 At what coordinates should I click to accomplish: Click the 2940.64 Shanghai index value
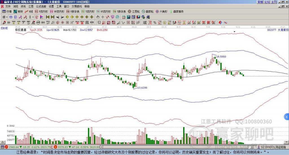[x=14, y=147]
